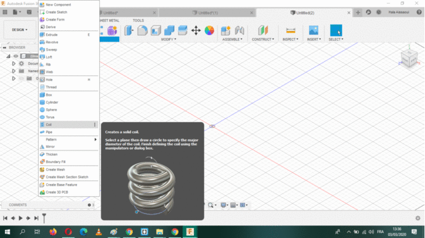Open Firefox from the taskbar

pyautogui.click(x=53, y=232)
